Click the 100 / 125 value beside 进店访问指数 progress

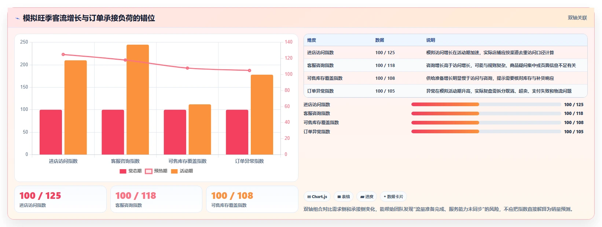point(574,105)
